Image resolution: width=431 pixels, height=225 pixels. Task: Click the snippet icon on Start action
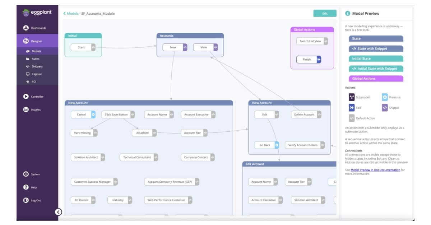93,47
